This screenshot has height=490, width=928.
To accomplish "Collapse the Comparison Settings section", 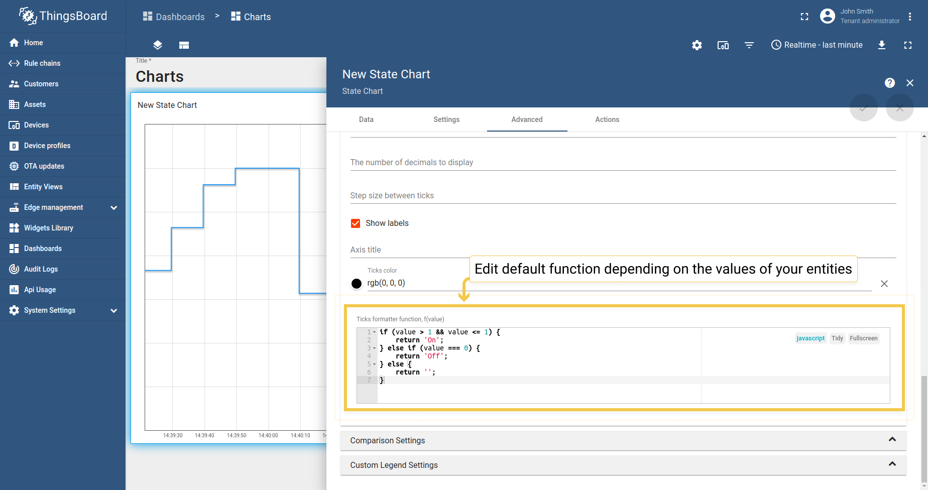I will (893, 440).
